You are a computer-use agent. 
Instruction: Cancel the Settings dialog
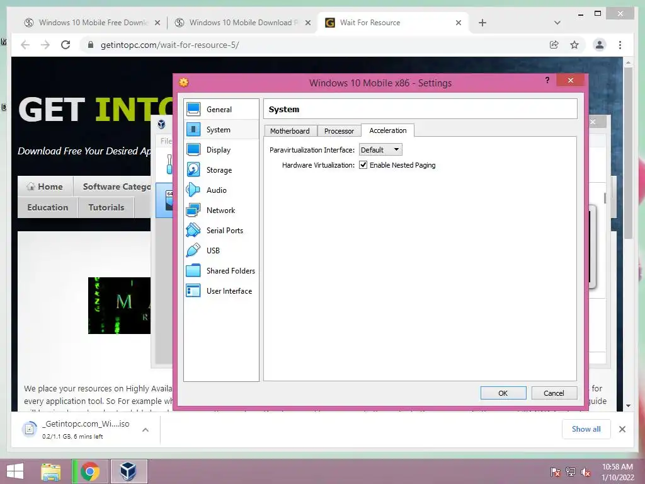(x=554, y=393)
